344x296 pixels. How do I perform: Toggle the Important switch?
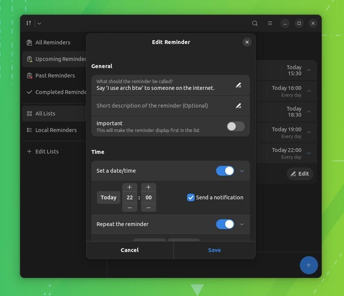tap(235, 126)
